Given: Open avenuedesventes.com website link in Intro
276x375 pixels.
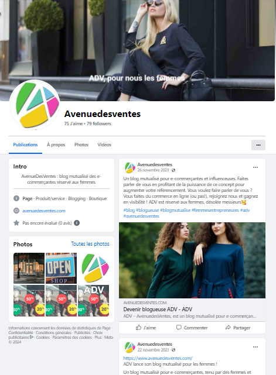Looking at the screenshot, I should (x=44, y=211).
